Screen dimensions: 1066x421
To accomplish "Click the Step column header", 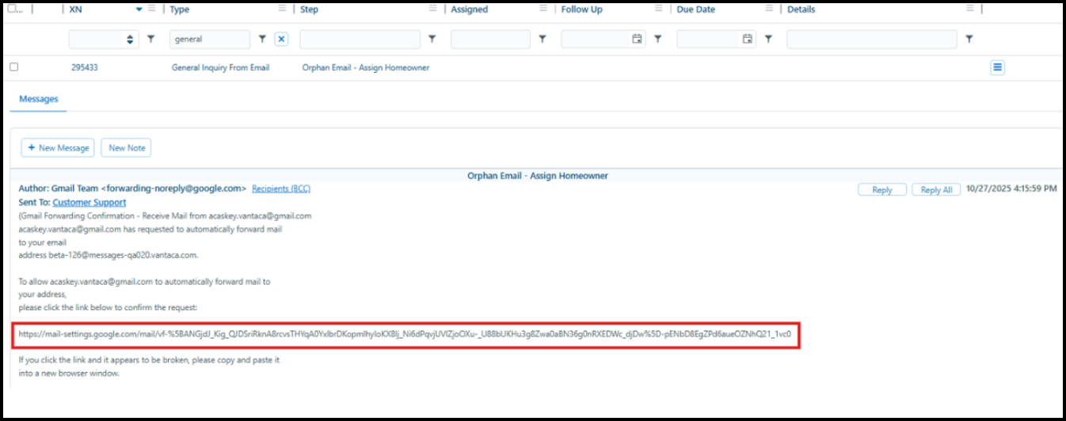I will [x=309, y=9].
